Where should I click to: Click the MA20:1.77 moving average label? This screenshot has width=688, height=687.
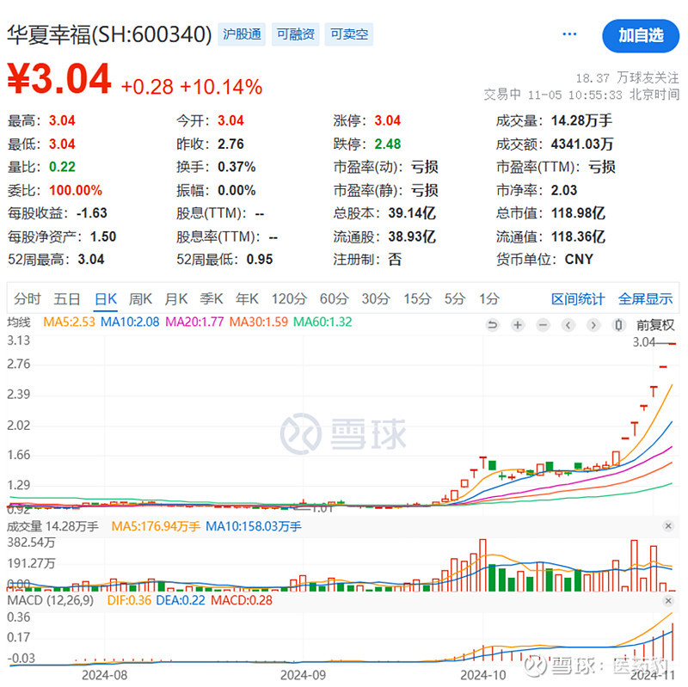tap(194, 322)
